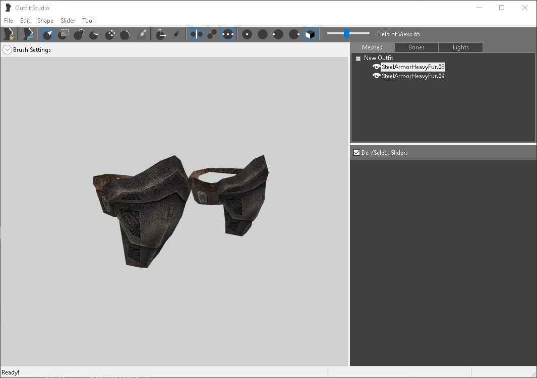Select the New Outfit root item

(x=379, y=58)
